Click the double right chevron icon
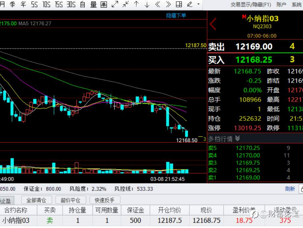 click(x=168, y=4)
